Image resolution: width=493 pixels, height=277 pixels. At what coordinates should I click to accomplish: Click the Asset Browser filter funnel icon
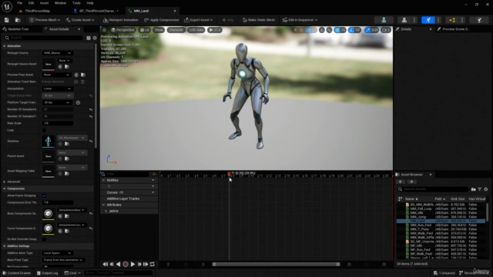[480, 189]
